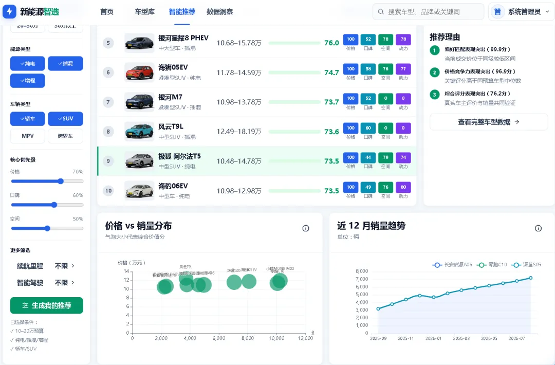The width and height of the screenshot is (555, 365).
Task: Click 价格竞争力表现突出 reason text
Action: (480, 71)
